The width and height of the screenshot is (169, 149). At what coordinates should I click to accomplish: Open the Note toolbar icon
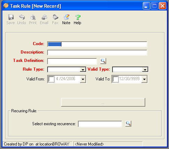[66, 17]
